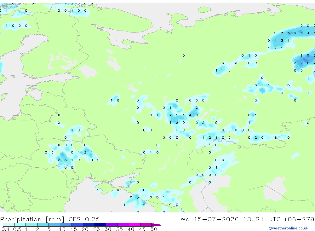Click the 'We 15-07-2026' date text
Viewport: 315px width, 231px height.
209,219
